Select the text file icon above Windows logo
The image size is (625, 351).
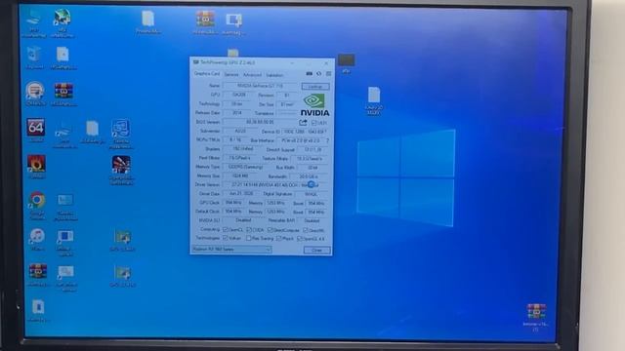click(x=374, y=95)
